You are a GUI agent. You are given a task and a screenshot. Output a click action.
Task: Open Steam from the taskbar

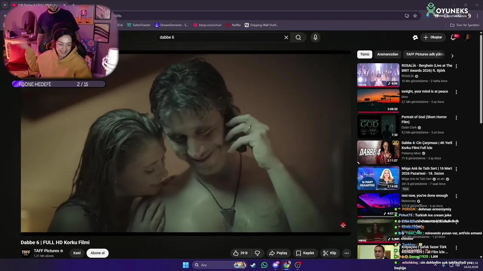[x=253, y=265]
